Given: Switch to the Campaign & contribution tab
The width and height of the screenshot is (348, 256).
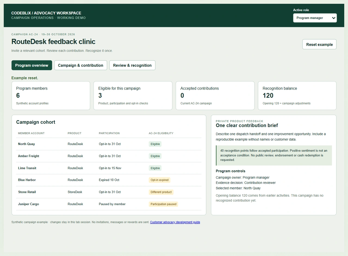Looking at the screenshot, I should pos(80,65).
